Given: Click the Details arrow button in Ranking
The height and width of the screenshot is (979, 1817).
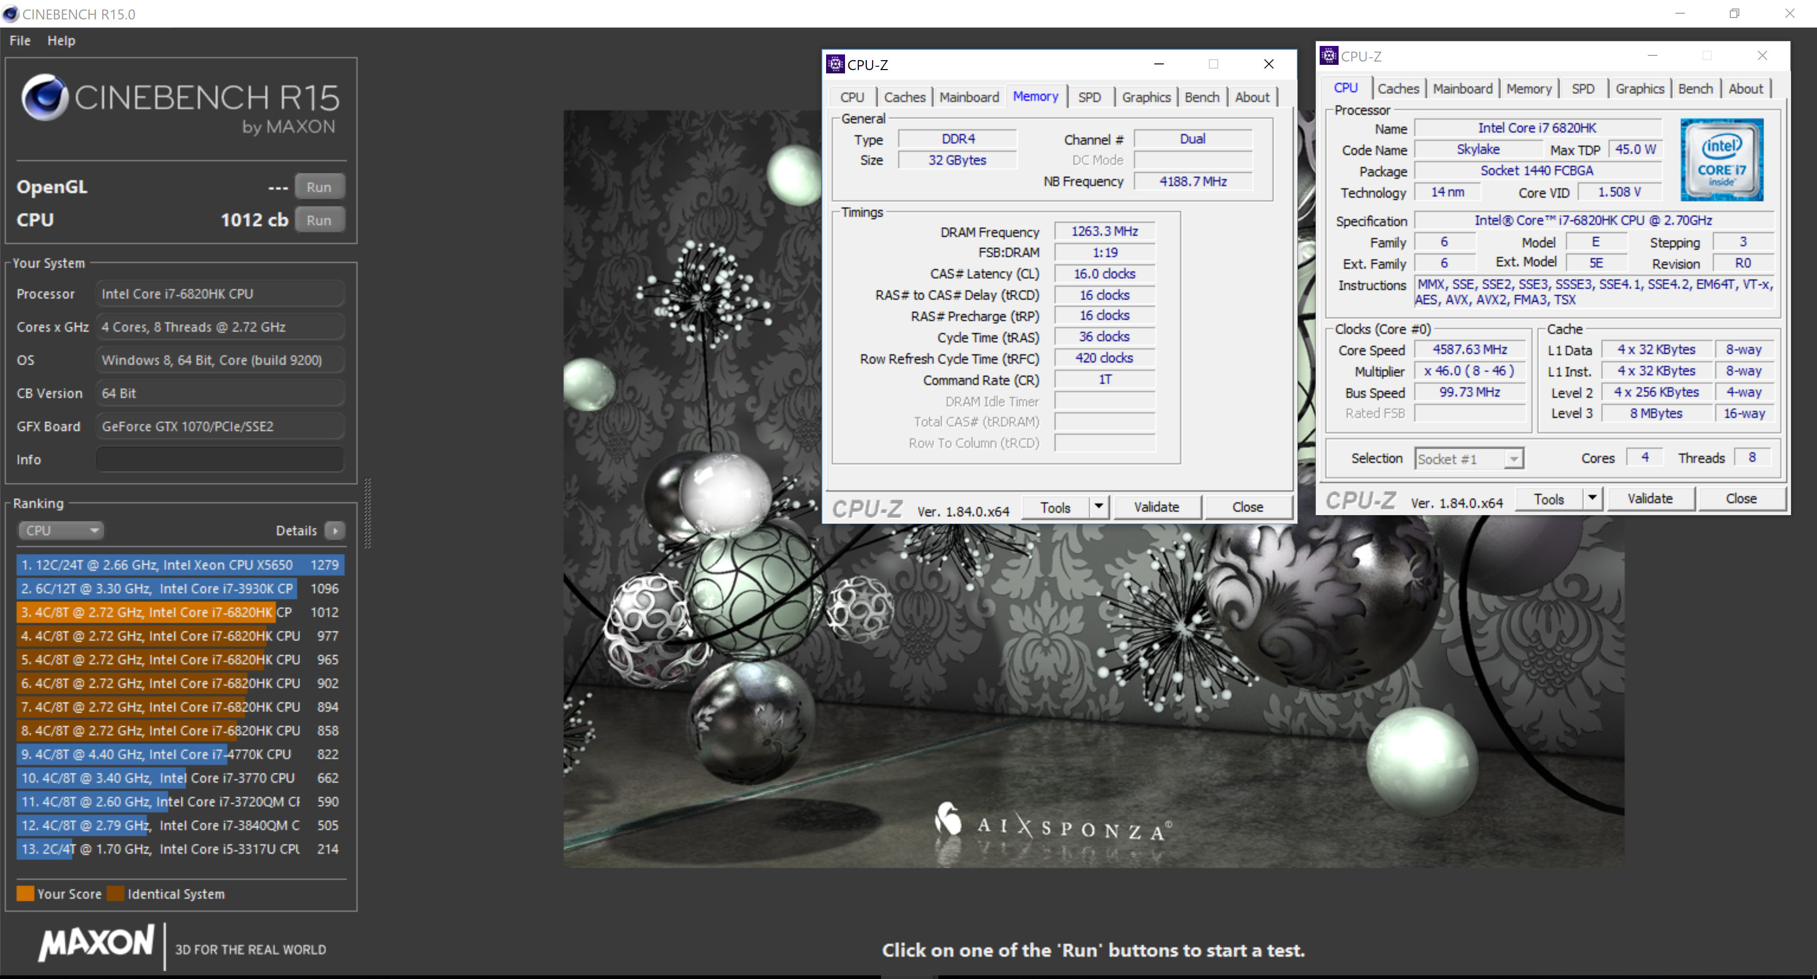Looking at the screenshot, I should pos(335,531).
